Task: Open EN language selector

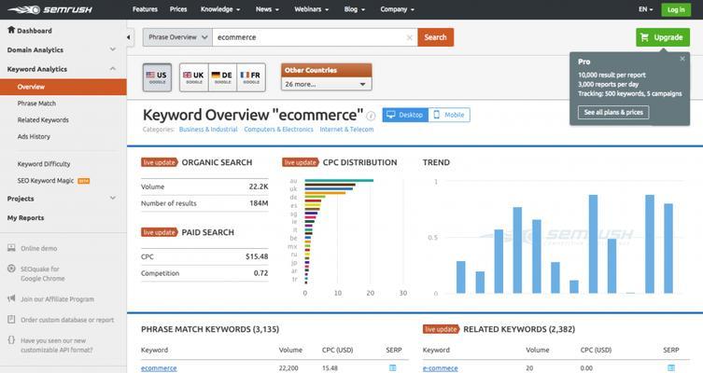Action: pyautogui.click(x=646, y=9)
